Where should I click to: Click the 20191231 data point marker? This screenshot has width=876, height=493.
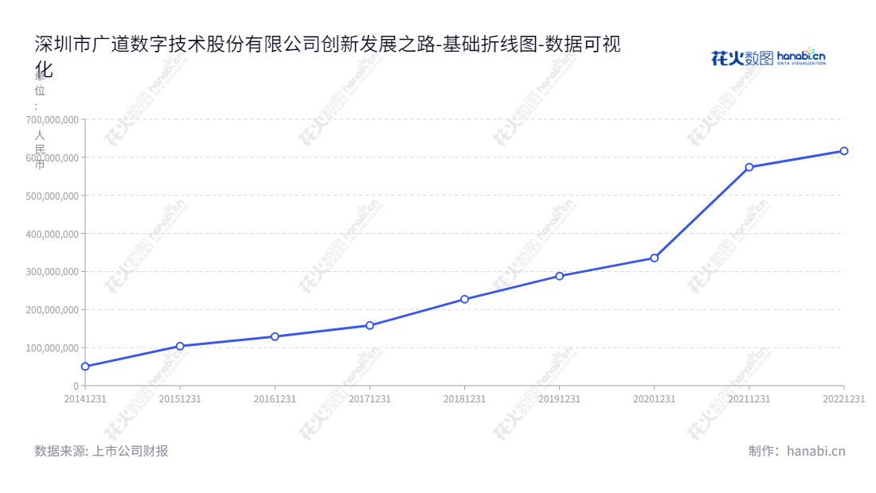click(x=559, y=276)
